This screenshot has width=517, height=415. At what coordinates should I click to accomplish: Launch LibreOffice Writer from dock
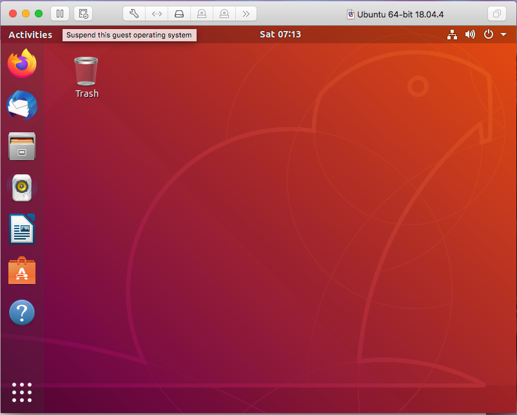22,229
